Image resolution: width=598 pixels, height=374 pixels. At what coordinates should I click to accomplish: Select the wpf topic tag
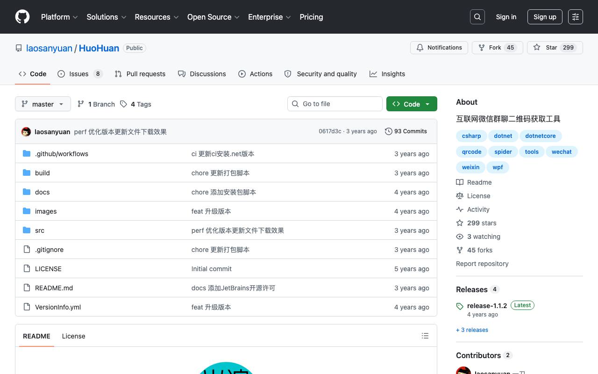(x=498, y=167)
